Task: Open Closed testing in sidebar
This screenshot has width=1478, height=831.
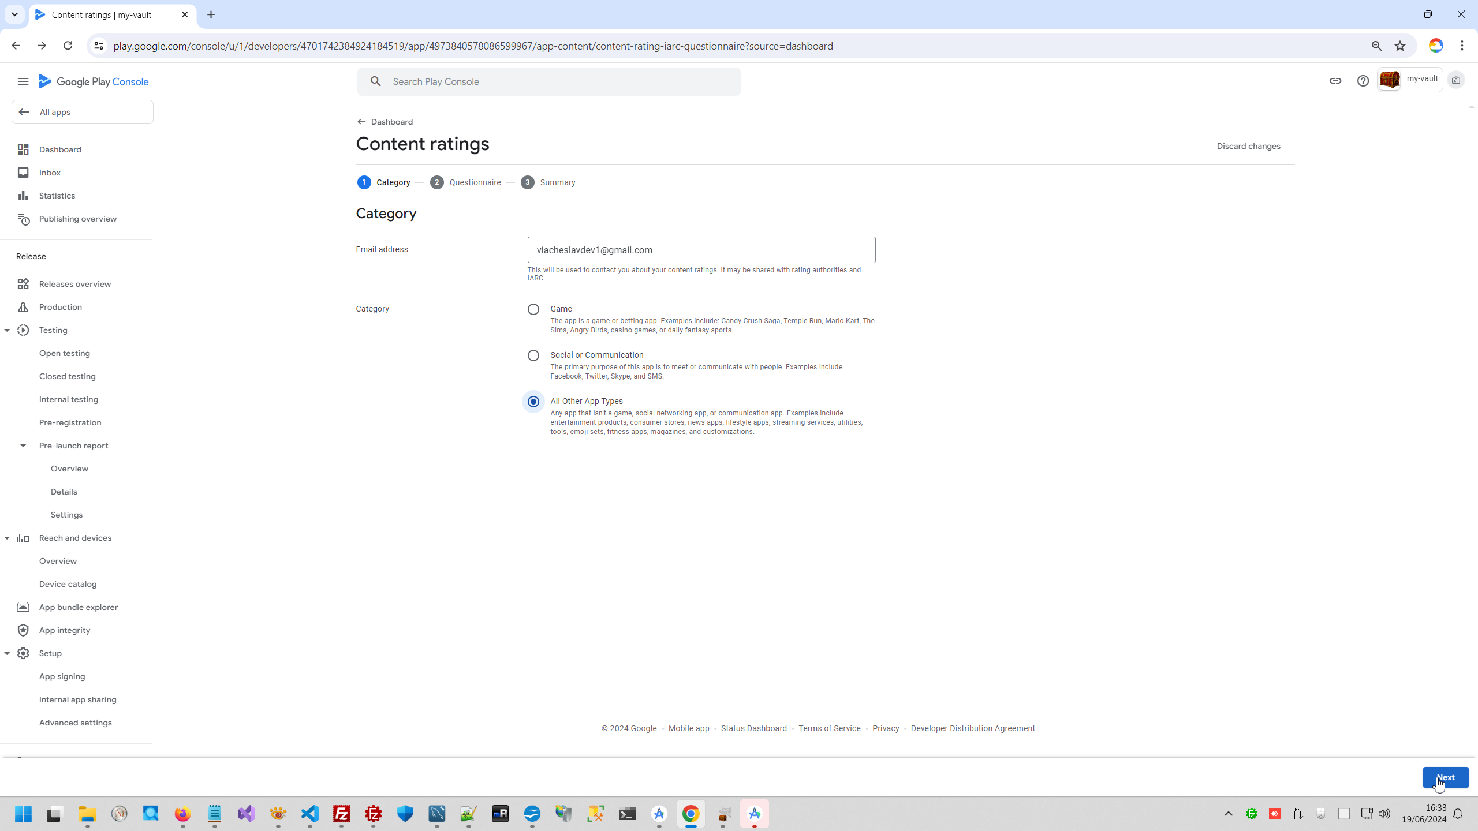Action: coord(67,376)
